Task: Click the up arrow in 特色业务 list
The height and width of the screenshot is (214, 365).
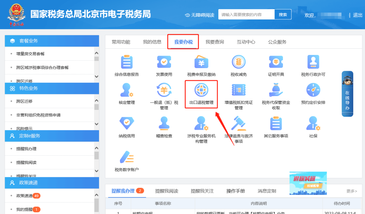Action: tap(97, 100)
